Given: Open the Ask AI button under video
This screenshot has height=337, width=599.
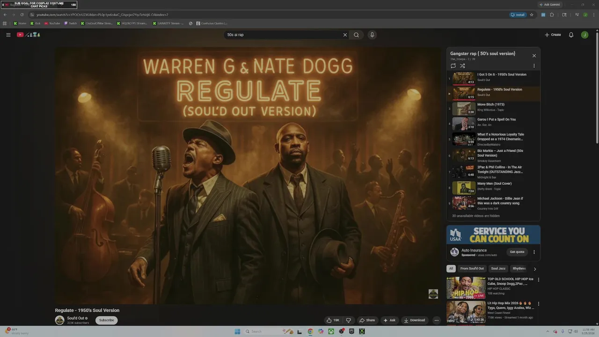Looking at the screenshot, I should click(389, 320).
